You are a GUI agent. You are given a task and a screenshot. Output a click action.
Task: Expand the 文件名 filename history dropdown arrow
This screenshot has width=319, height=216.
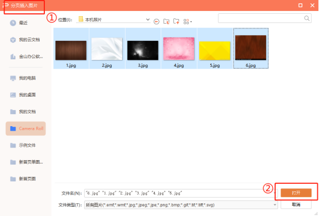point(275,193)
